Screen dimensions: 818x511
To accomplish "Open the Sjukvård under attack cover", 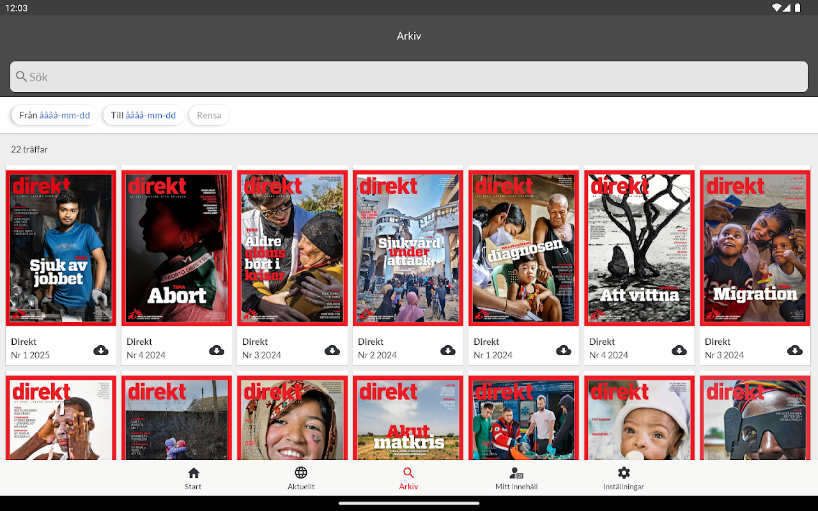I will pyautogui.click(x=408, y=248).
